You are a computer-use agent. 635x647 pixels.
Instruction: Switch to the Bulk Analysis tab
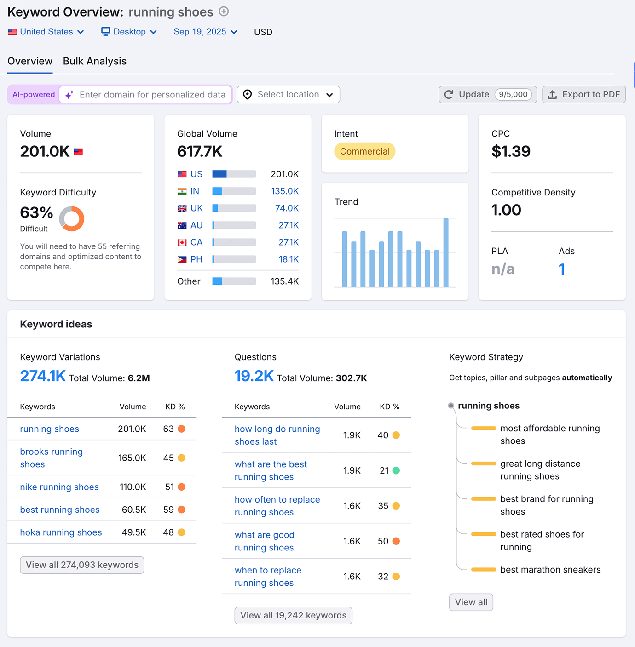point(94,61)
